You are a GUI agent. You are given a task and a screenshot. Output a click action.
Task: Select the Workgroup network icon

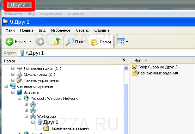coord(33,116)
